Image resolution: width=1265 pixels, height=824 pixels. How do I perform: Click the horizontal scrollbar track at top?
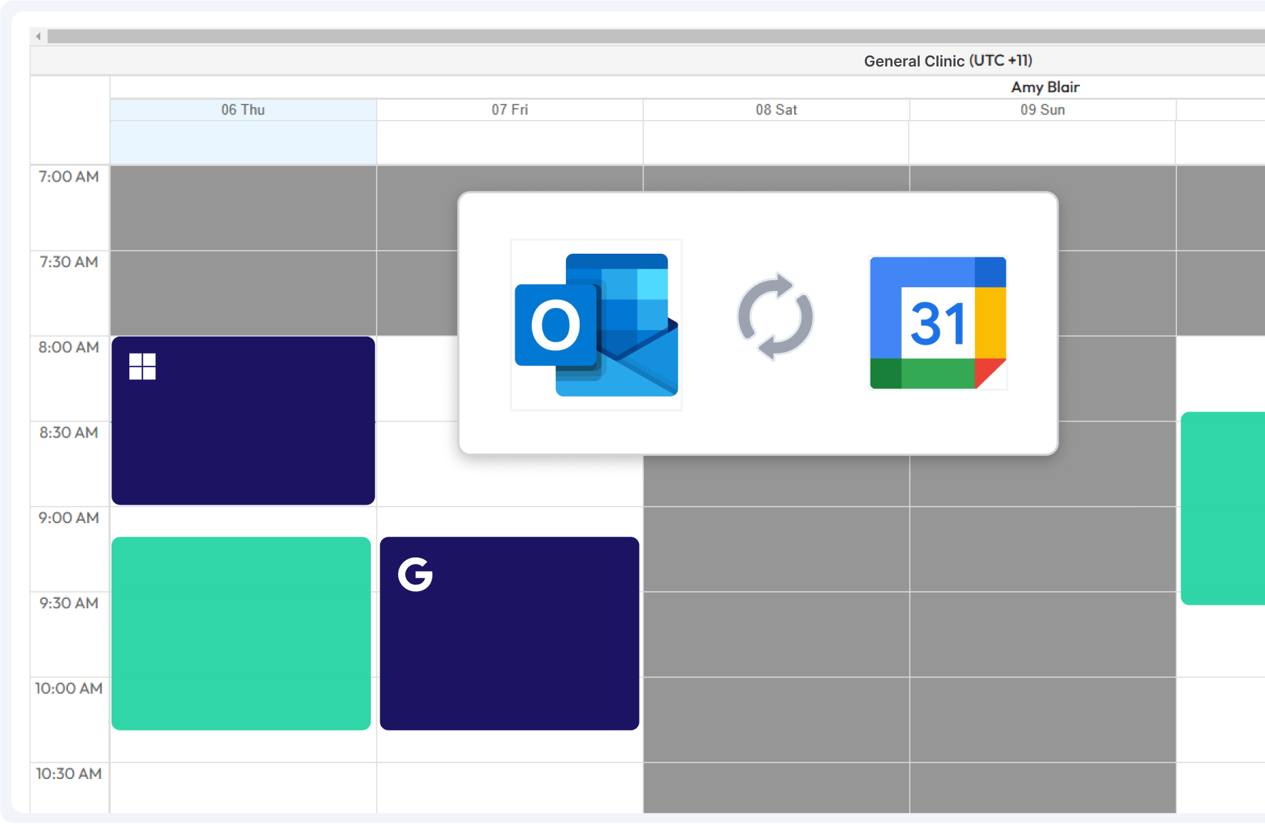click(x=656, y=36)
